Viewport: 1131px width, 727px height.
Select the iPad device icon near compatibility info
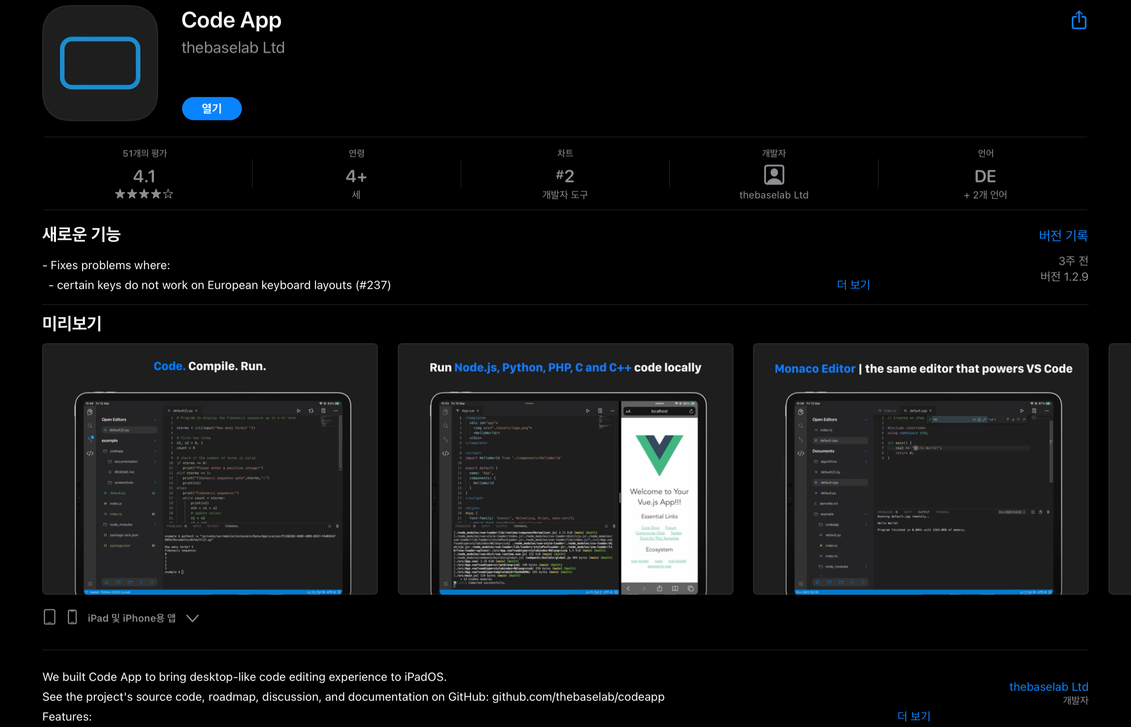(x=50, y=617)
